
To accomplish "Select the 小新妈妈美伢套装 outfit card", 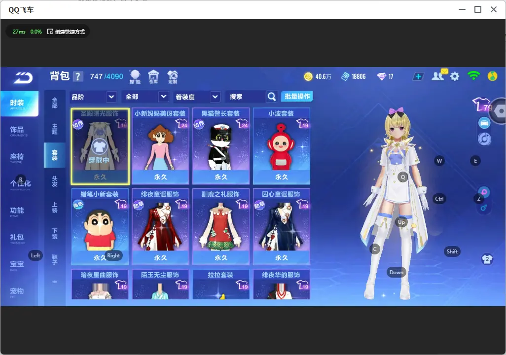I will click(x=160, y=146).
